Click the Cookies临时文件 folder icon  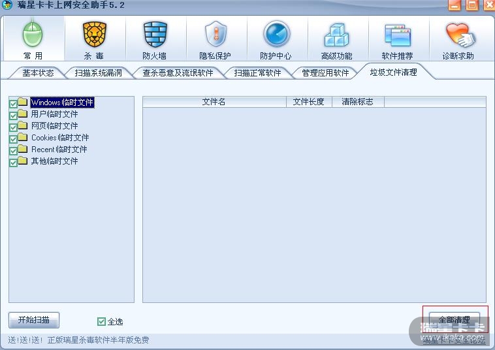coord(23,137)
